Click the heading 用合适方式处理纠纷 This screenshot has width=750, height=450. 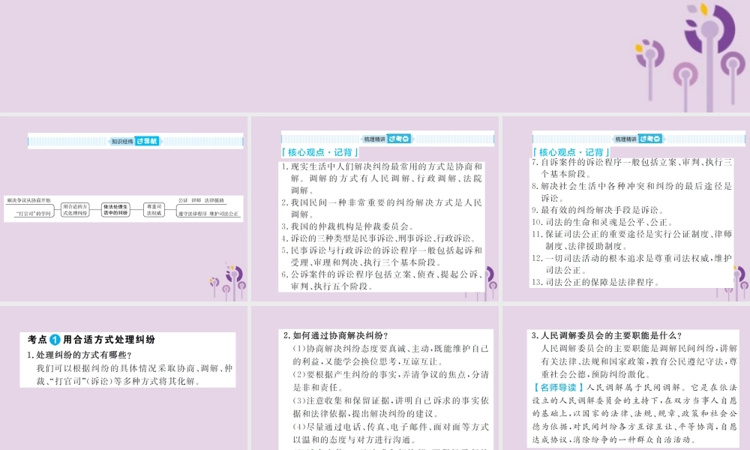(x=109, y=340)
